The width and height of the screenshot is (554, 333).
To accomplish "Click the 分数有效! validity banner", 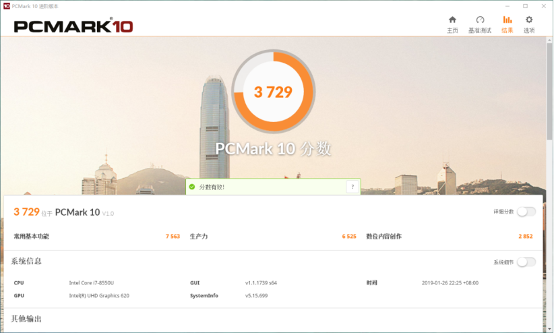I will tap(273, 187).
